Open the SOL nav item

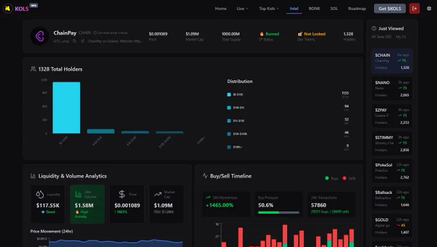pos(334,8)
